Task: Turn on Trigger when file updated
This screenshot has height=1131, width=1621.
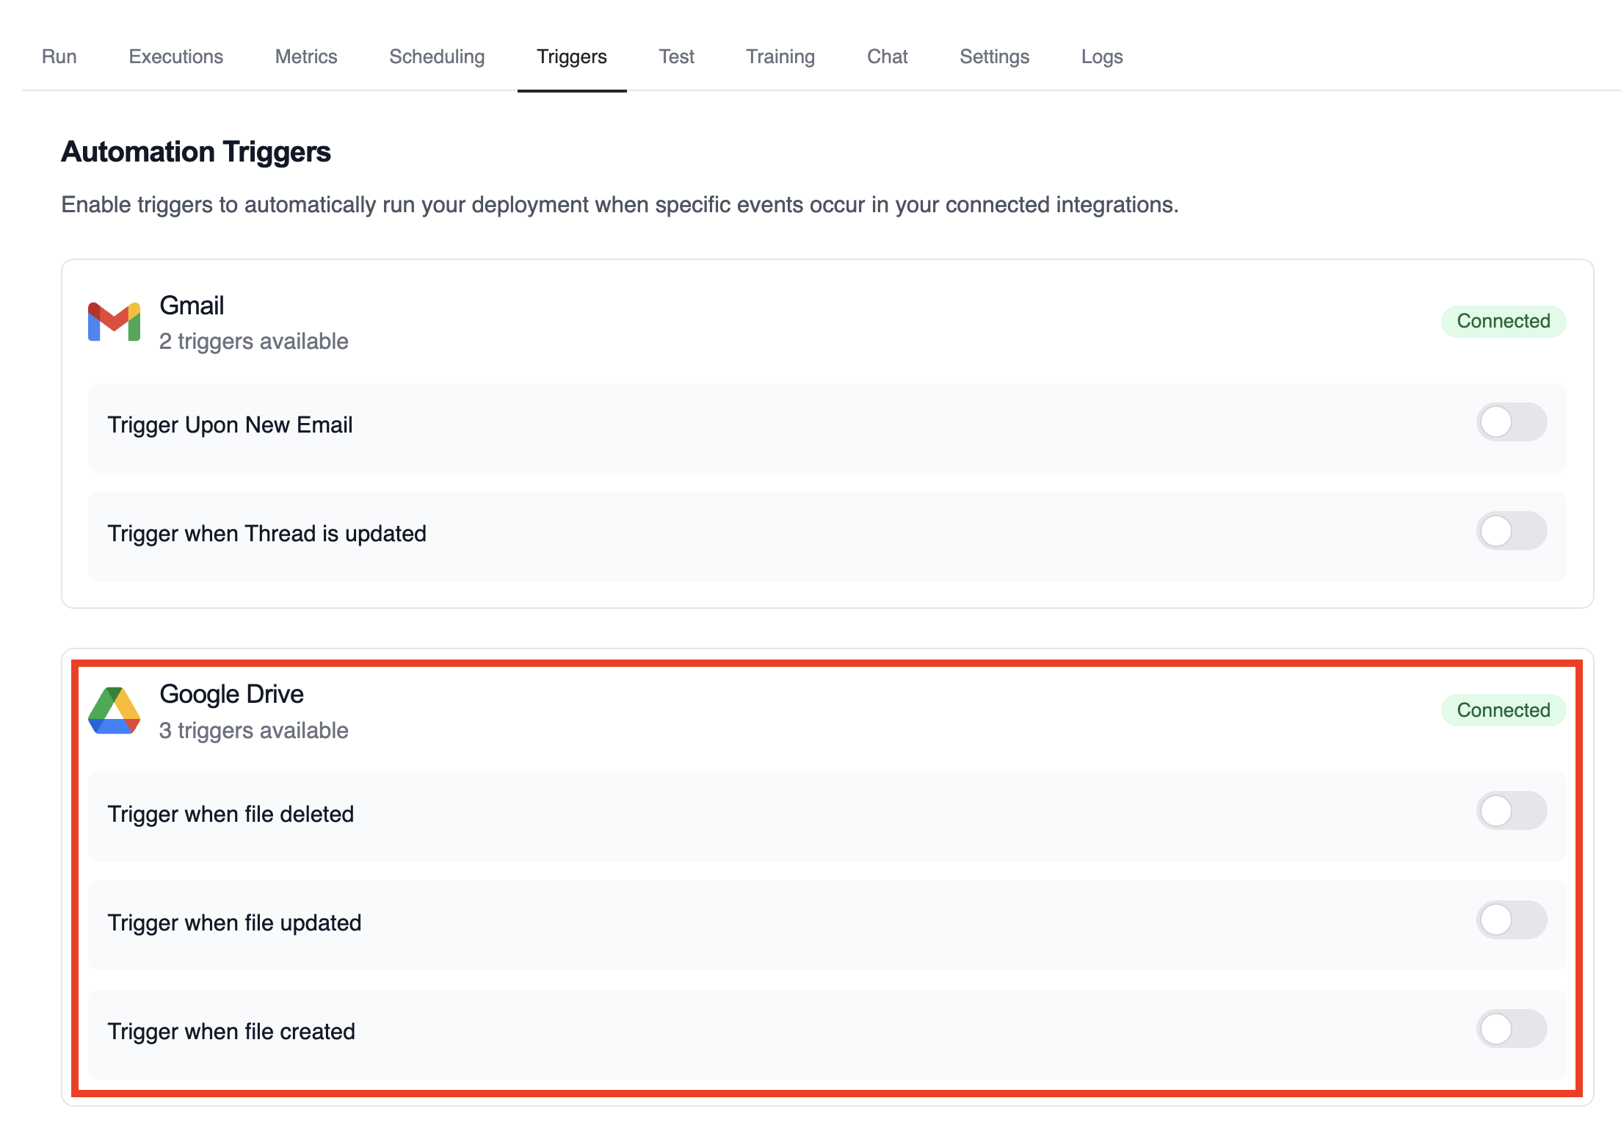Action: [1511, 920]
